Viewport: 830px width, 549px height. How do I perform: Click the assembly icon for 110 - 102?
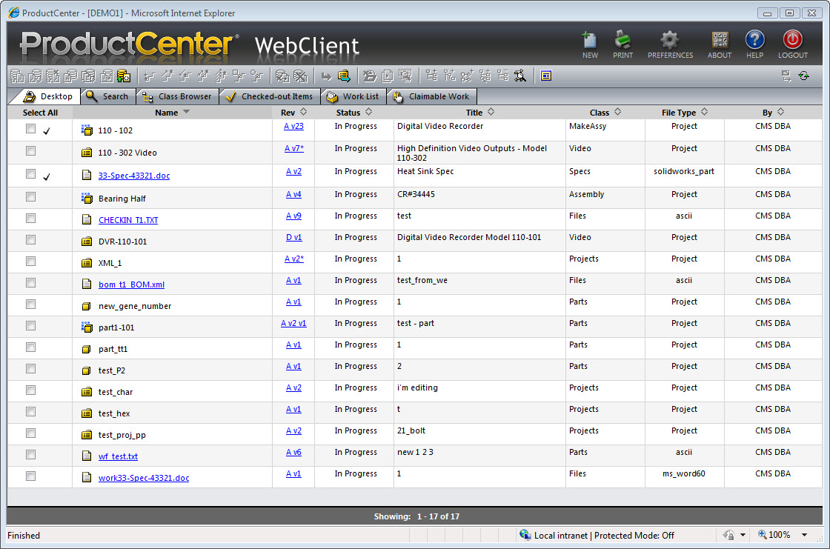[87, 130]
